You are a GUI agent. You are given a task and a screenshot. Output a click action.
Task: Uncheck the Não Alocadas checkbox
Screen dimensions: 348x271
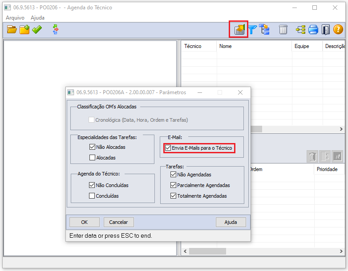(92, 147)
